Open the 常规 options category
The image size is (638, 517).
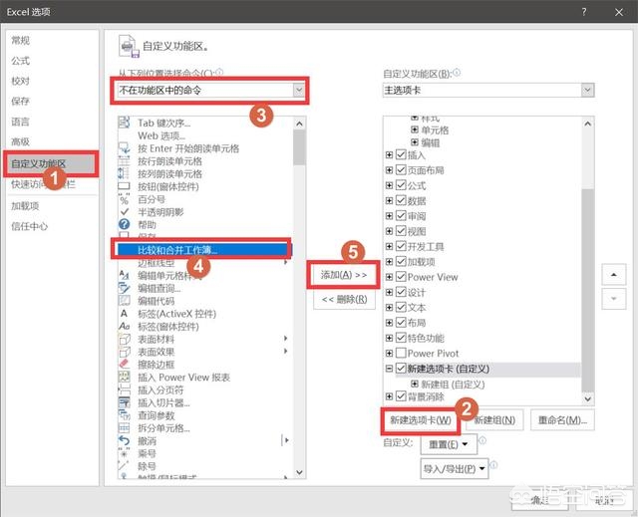[20, 40]
